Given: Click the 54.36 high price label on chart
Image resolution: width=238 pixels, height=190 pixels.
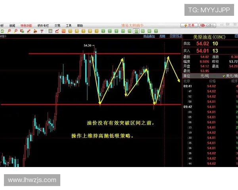Looking at the screenshot, I should point(88,45).
